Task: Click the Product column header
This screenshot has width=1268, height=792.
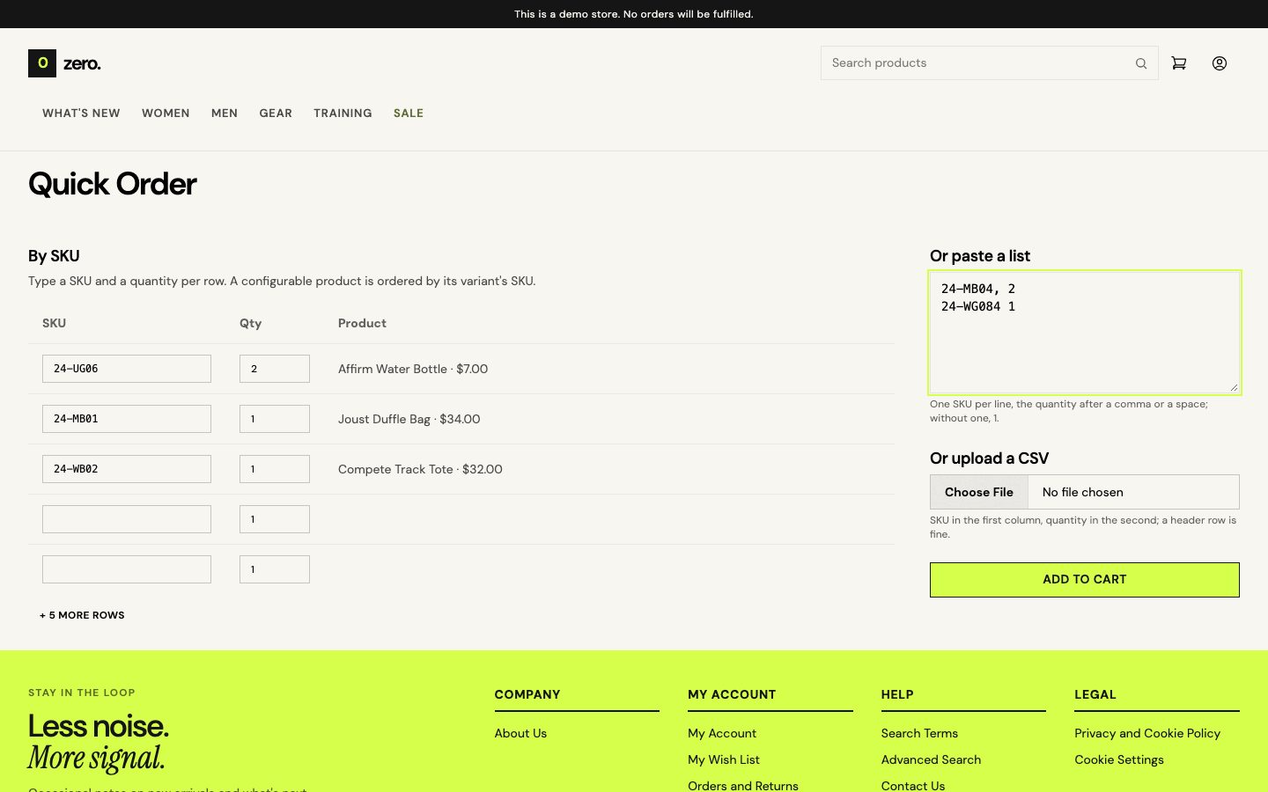Action: pyautogui.click(x=362, y=323)
